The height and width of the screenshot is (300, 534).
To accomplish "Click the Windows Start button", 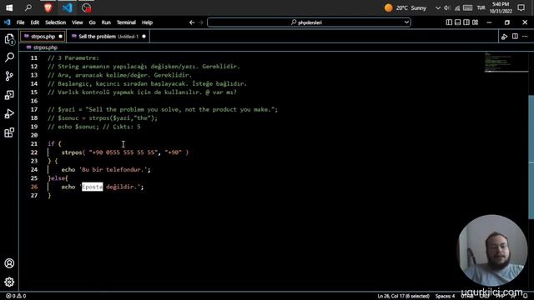I will (9, 7).
